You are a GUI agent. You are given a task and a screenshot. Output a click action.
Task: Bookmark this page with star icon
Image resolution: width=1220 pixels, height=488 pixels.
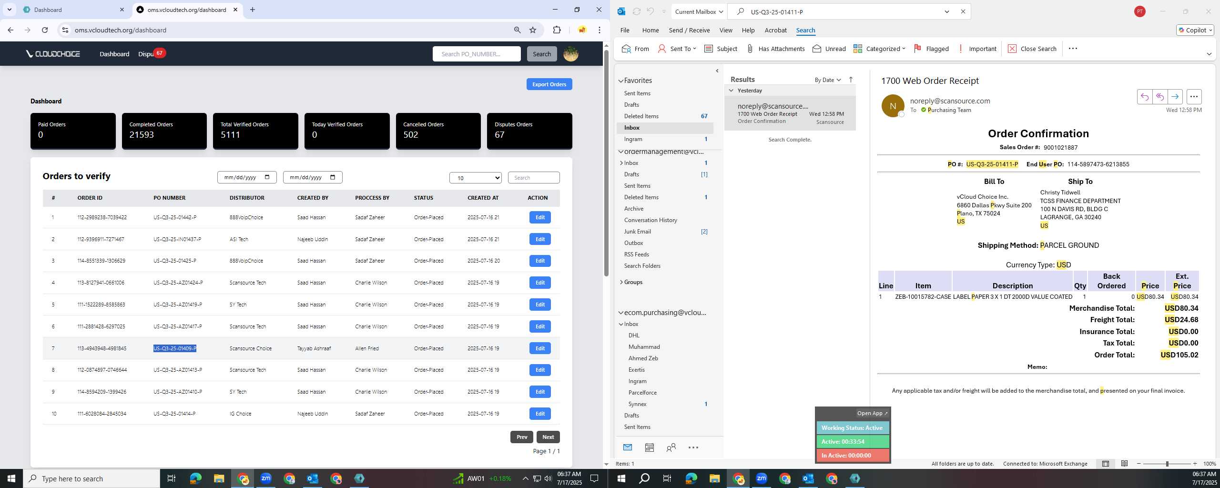[x=533, y=30]
